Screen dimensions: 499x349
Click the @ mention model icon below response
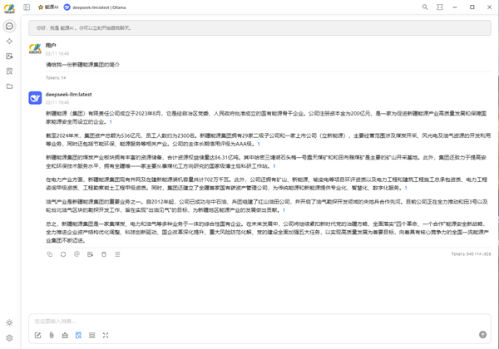tap(77, 254)
